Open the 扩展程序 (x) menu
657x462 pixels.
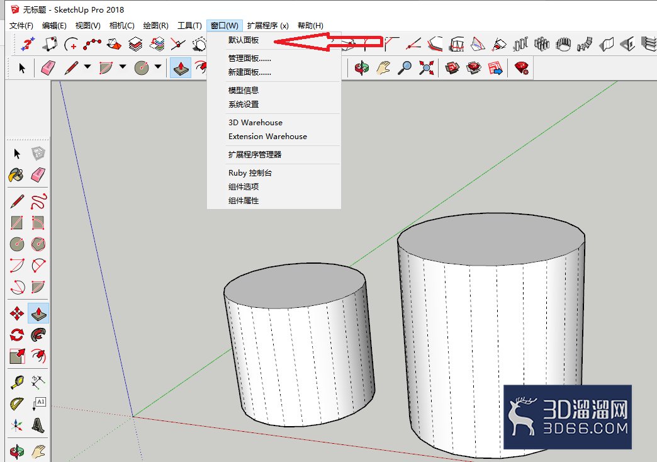point(267,26)
